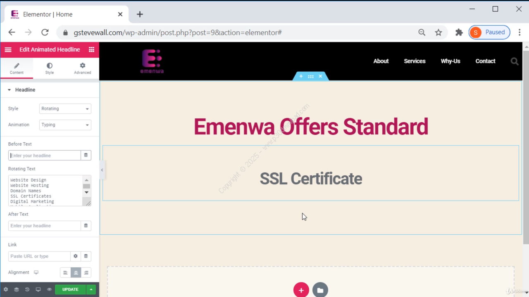Bookmark this page with the star

tap(438, 32)
